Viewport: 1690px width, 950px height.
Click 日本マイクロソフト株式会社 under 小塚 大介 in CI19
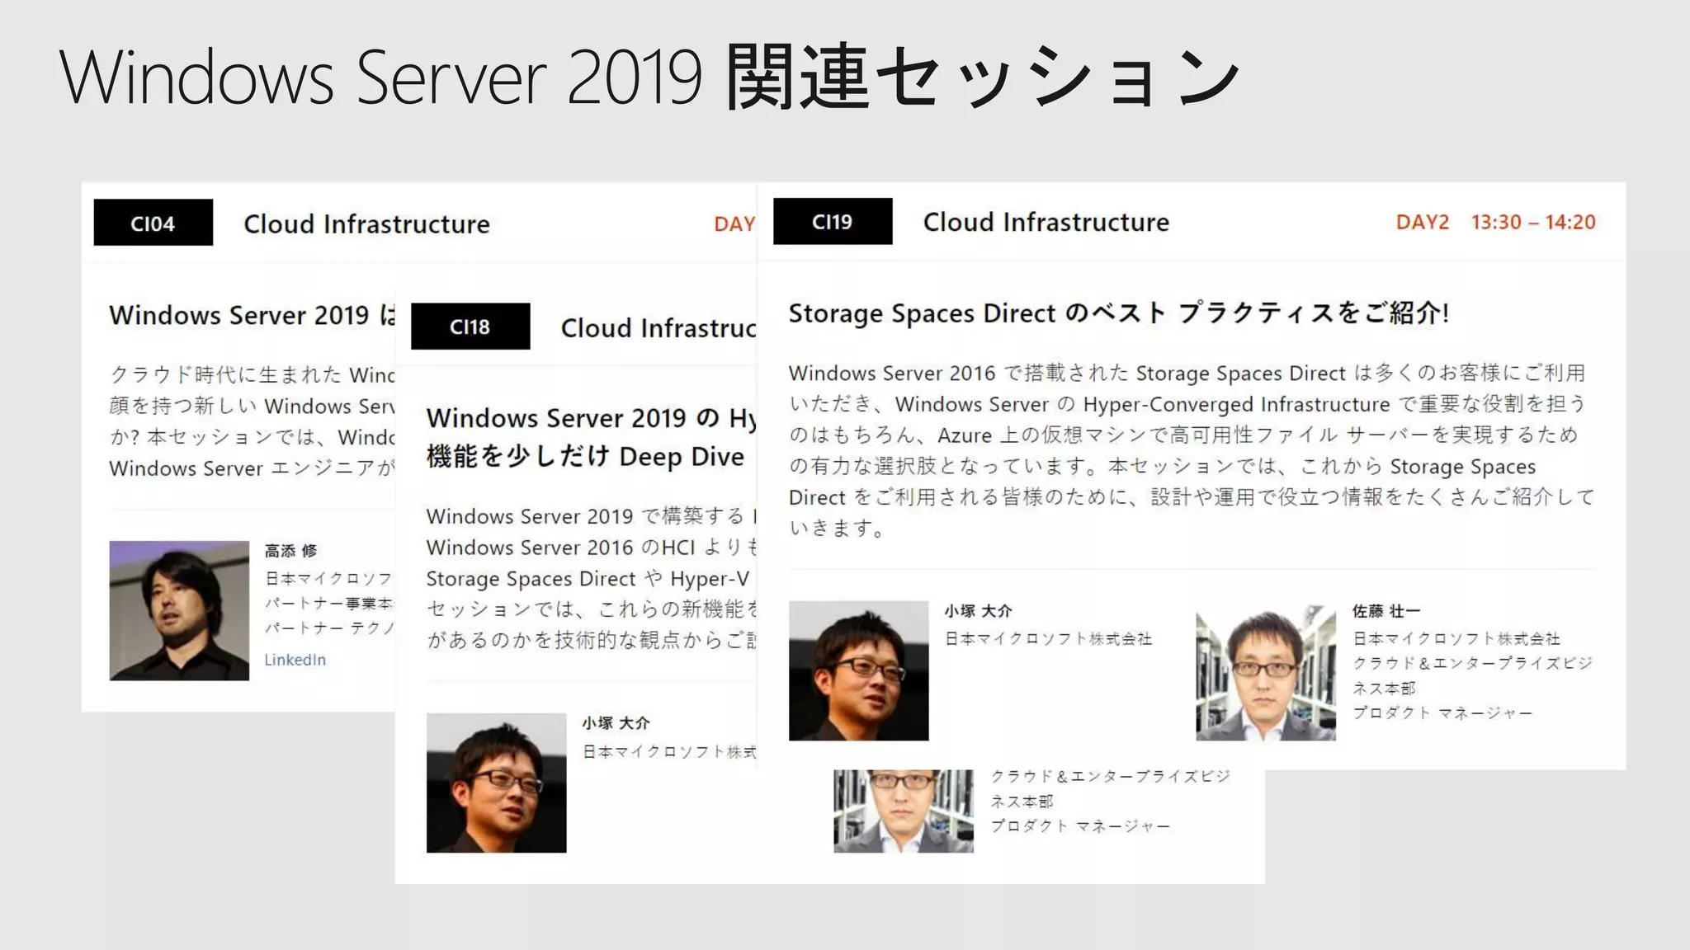1048,638
